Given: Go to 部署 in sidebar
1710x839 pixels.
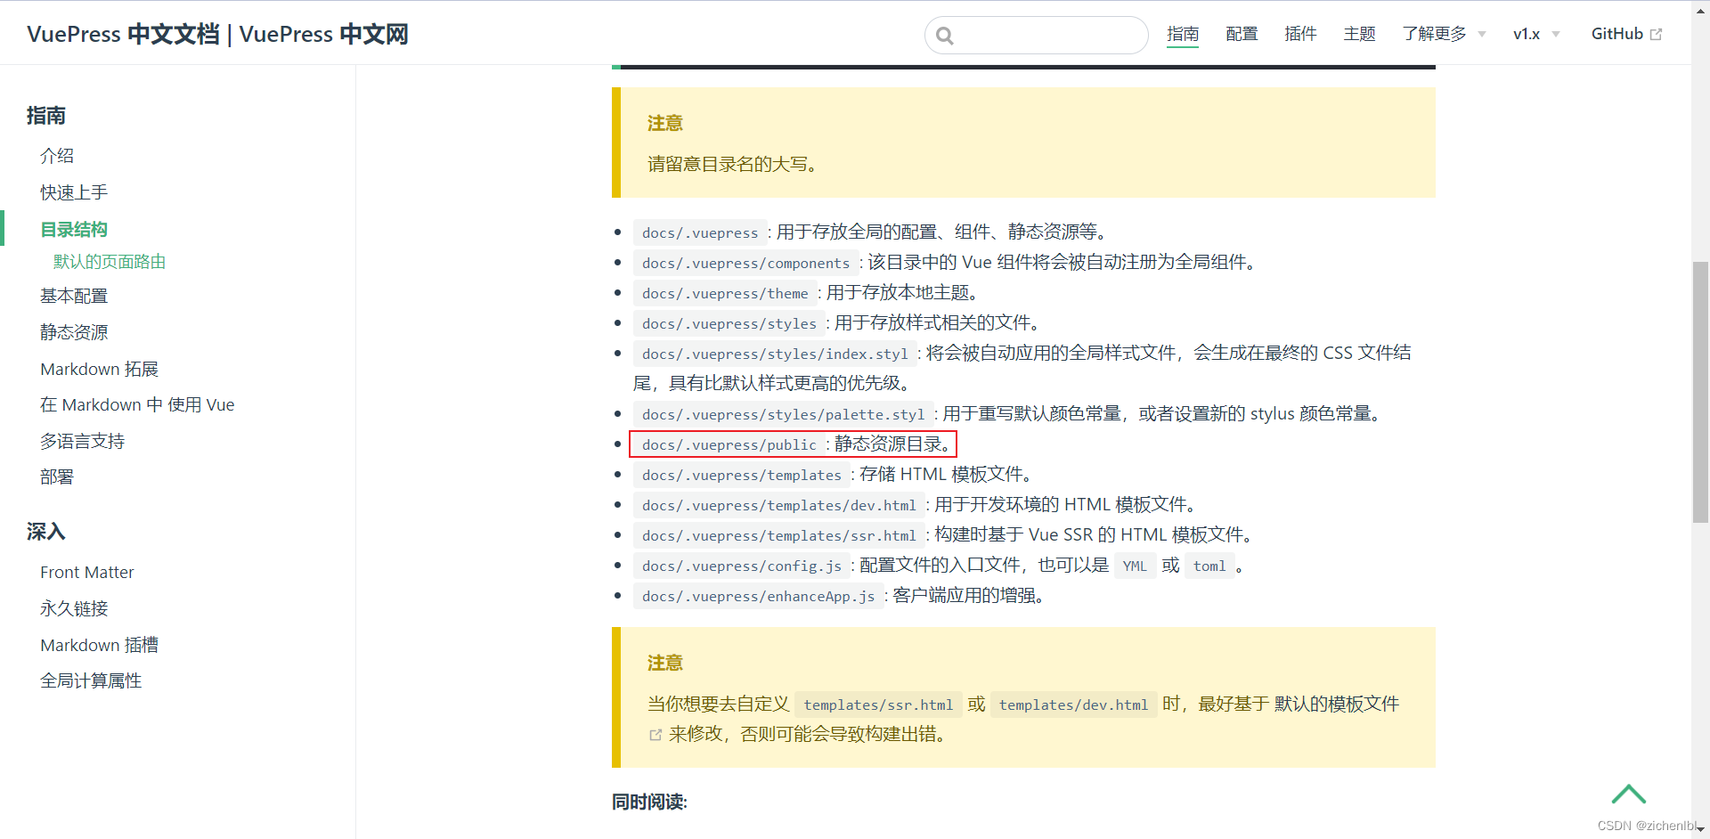Looking at the screenshot, I should click(x=57, y=477).
